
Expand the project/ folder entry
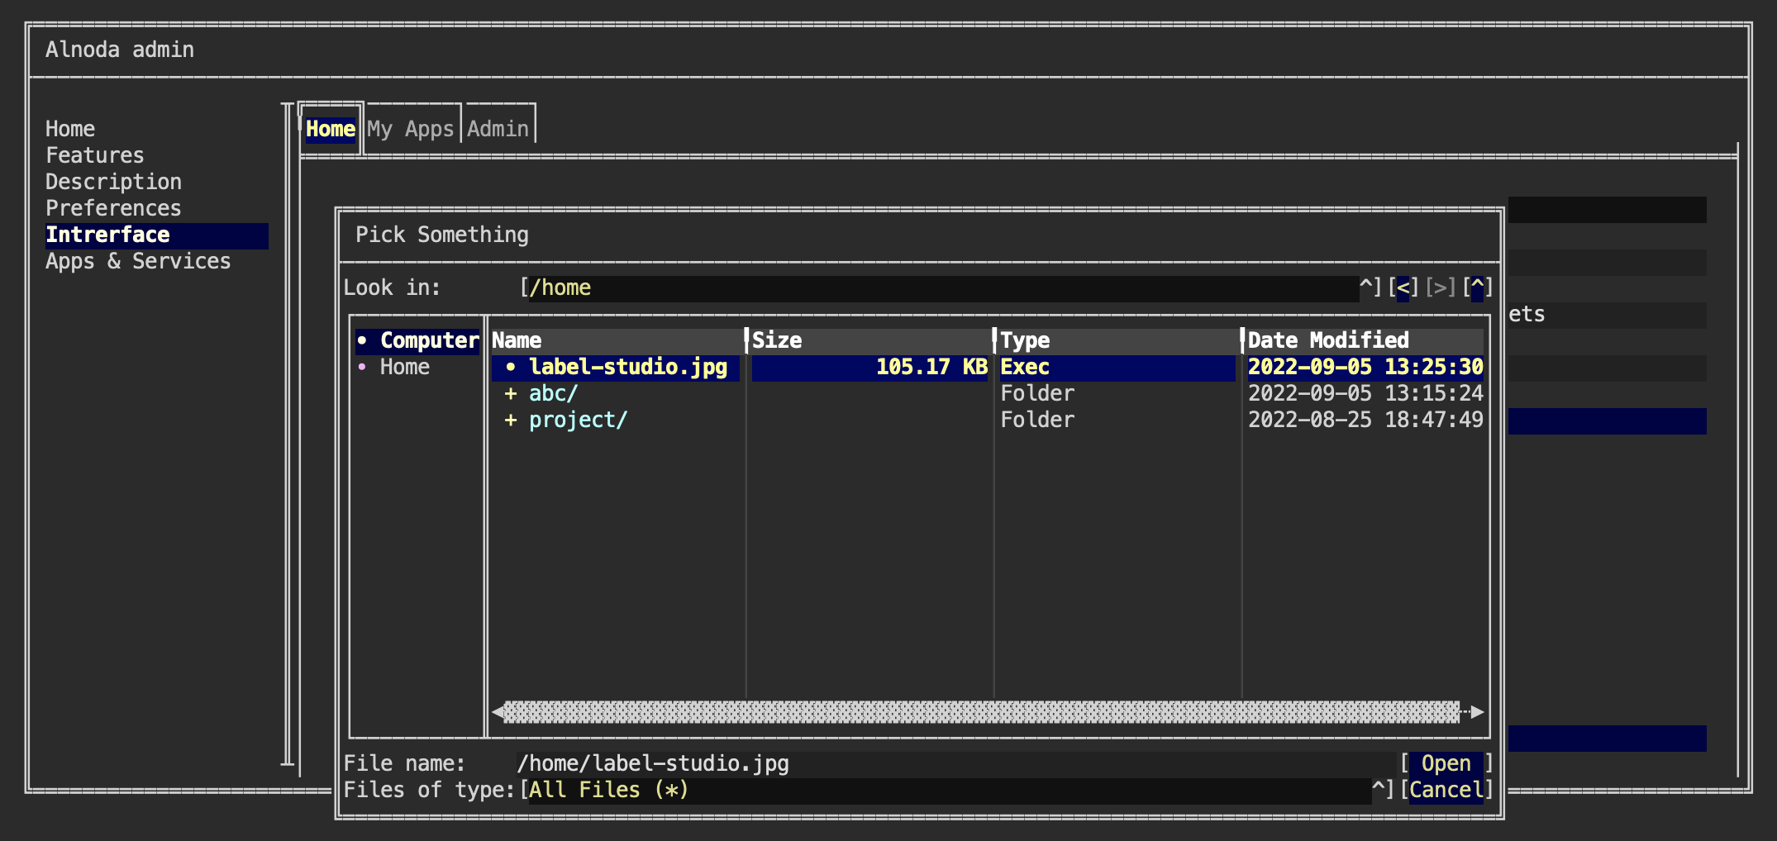coord(510,420)
